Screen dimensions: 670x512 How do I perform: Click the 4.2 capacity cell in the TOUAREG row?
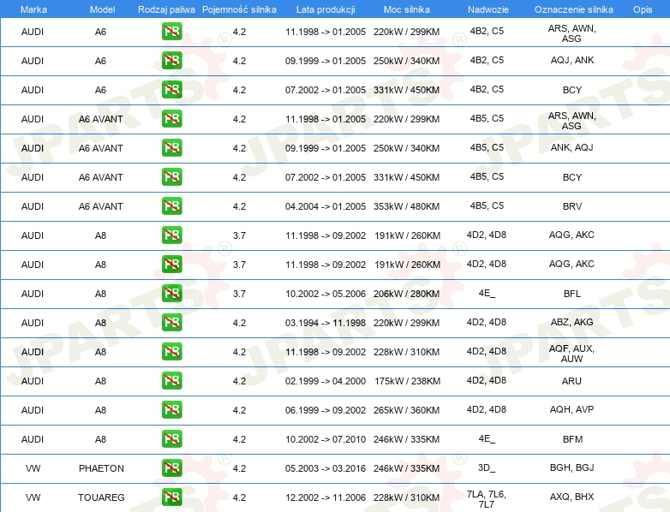coord(239,497)
